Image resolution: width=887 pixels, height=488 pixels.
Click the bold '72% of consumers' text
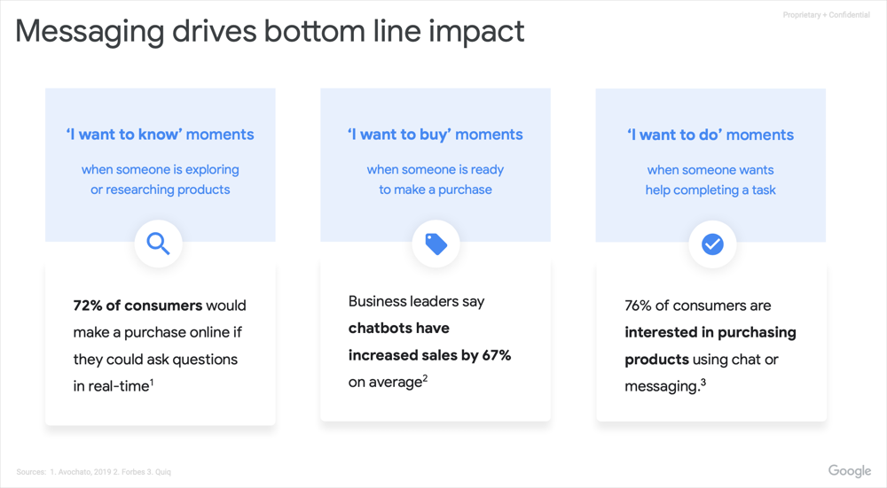click(137, 306)
